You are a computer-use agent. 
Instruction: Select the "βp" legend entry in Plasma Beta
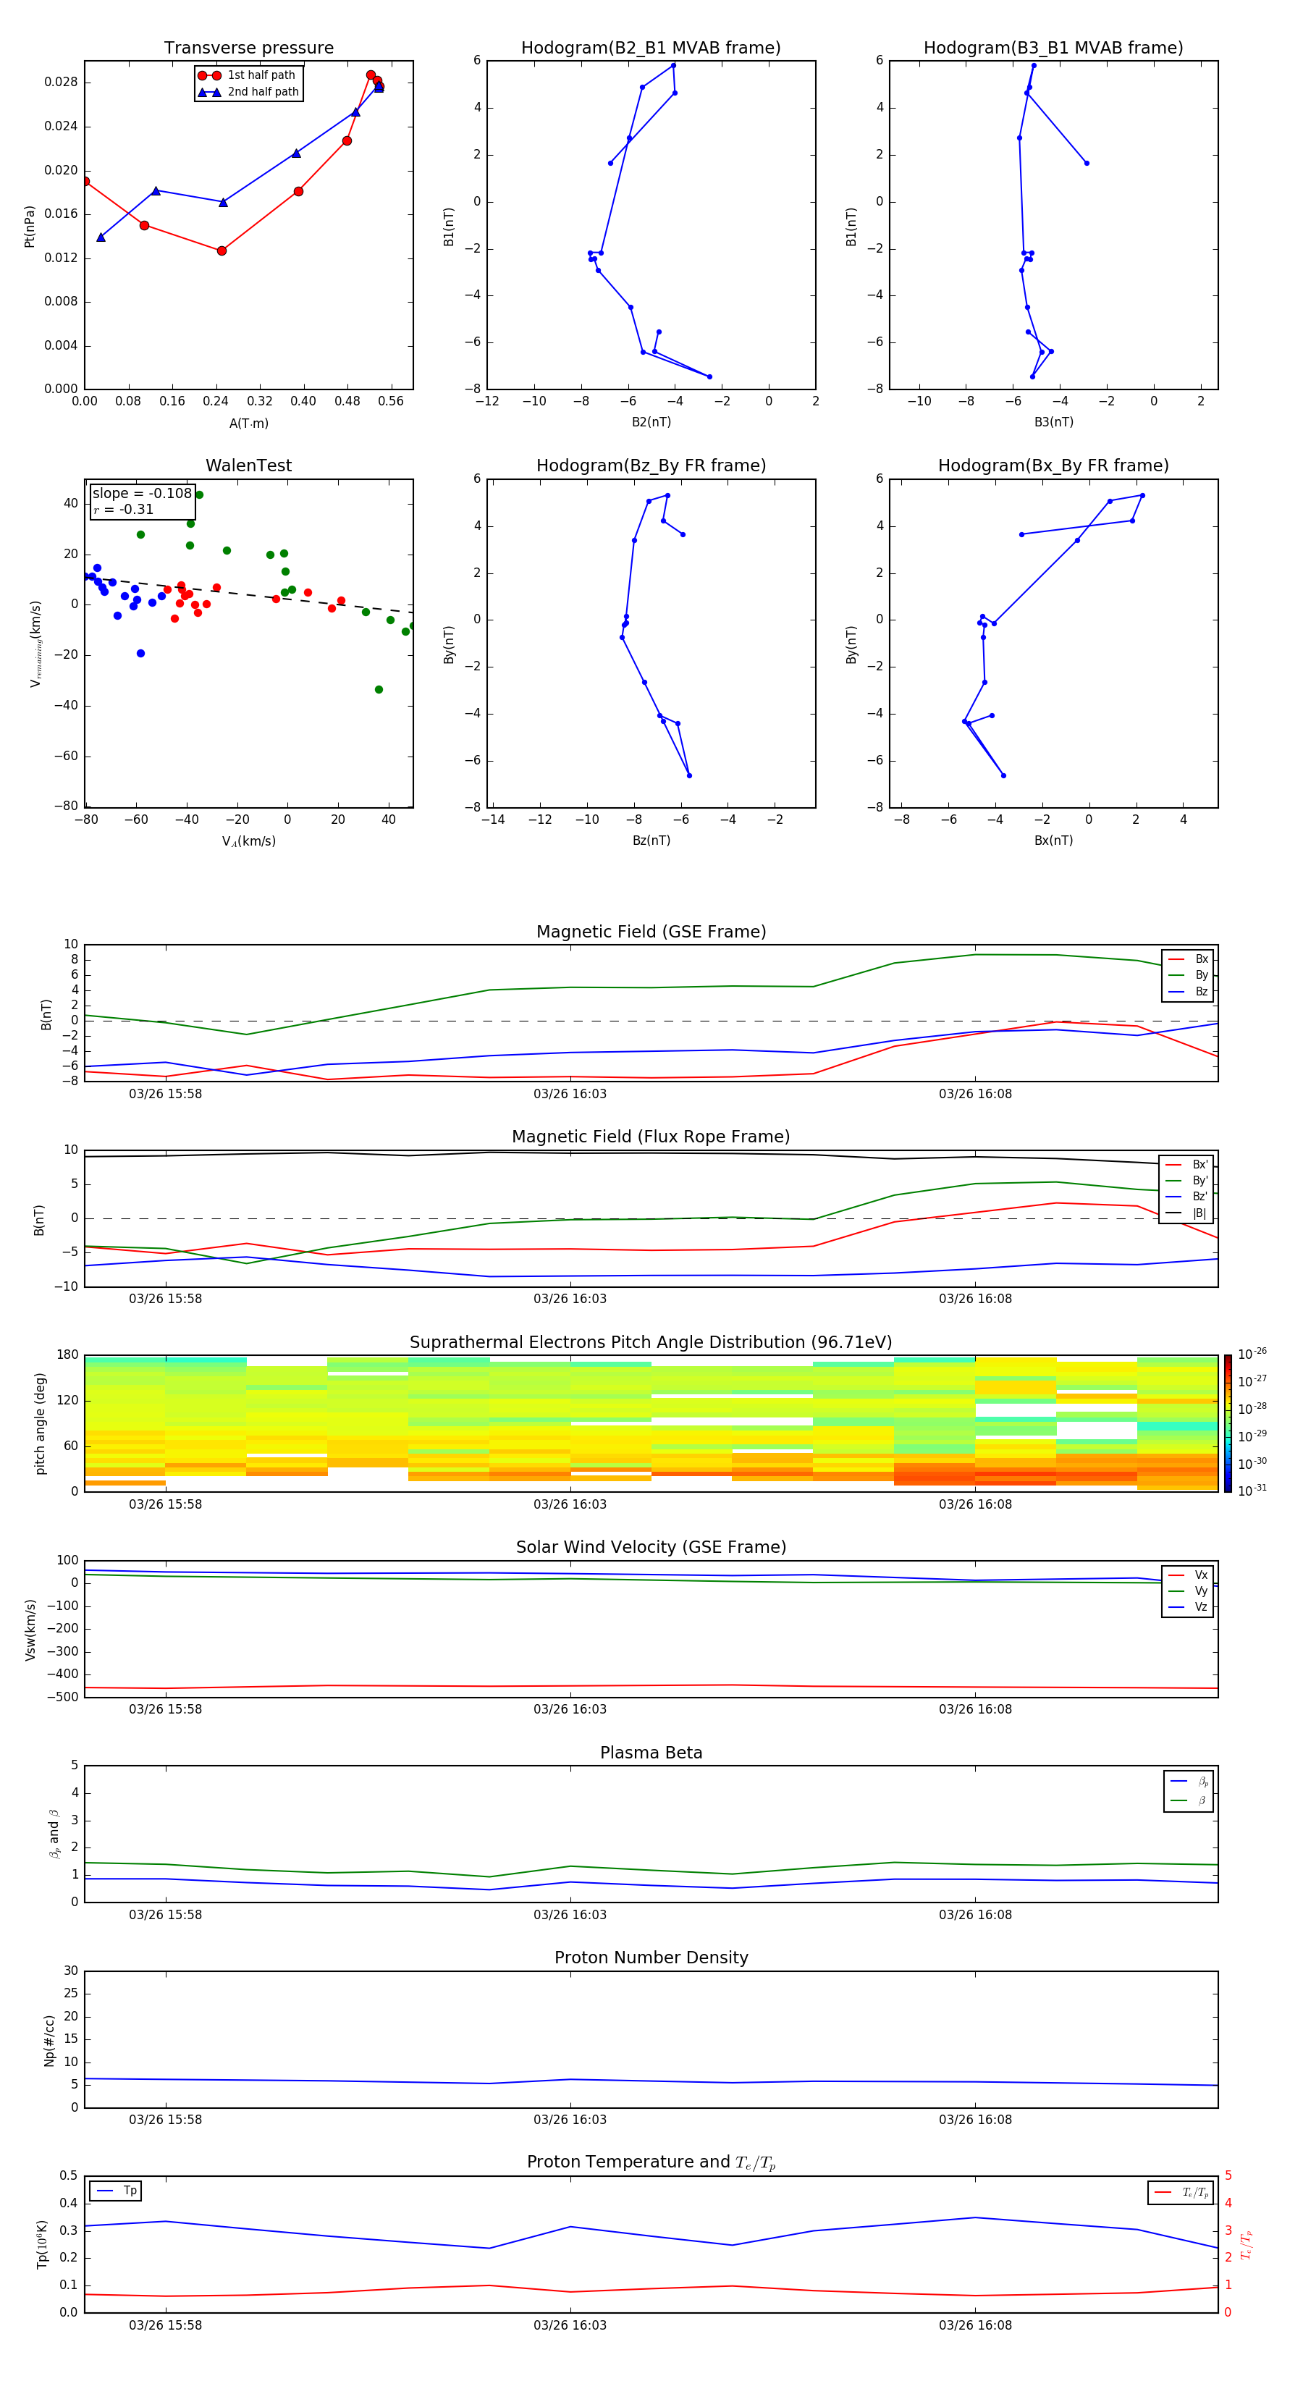point(1189,1782)
